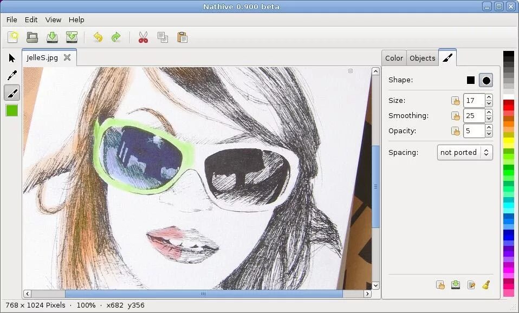This screenshot has width=519, height=313.
Task: Click the New document icon in toolbar
Action: [x=13, y=37]
